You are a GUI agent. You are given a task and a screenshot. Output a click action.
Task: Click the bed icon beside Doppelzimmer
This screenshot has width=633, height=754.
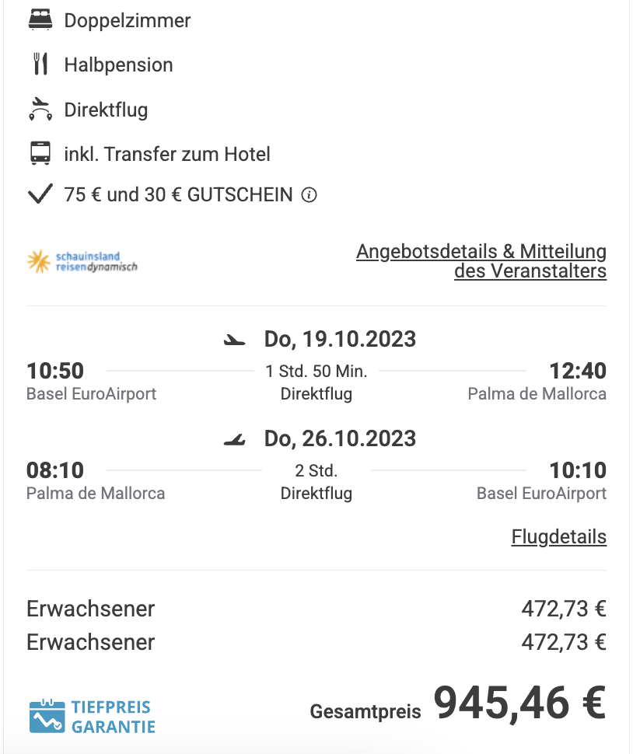coord(40,20)
